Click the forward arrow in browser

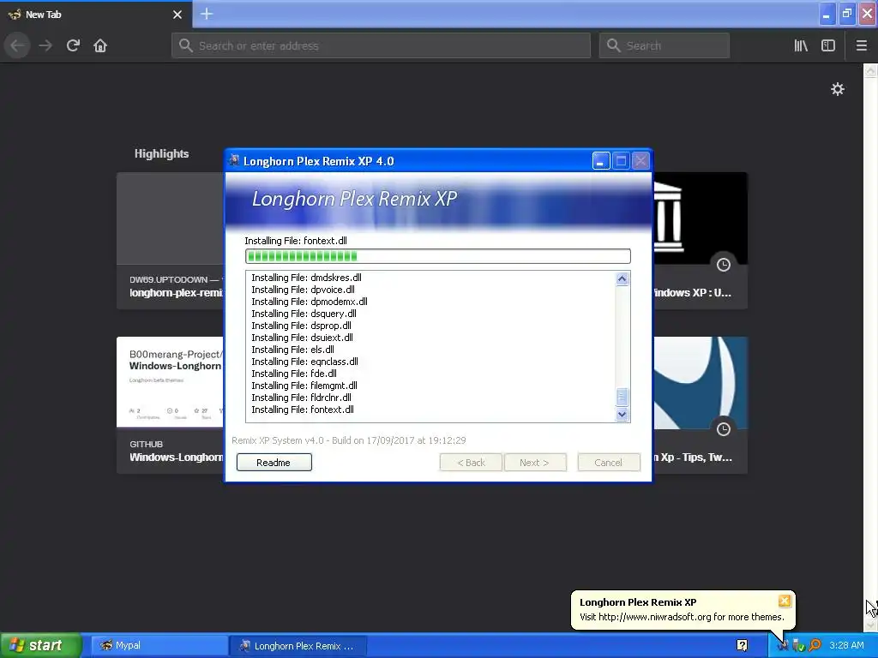(45, 45)
